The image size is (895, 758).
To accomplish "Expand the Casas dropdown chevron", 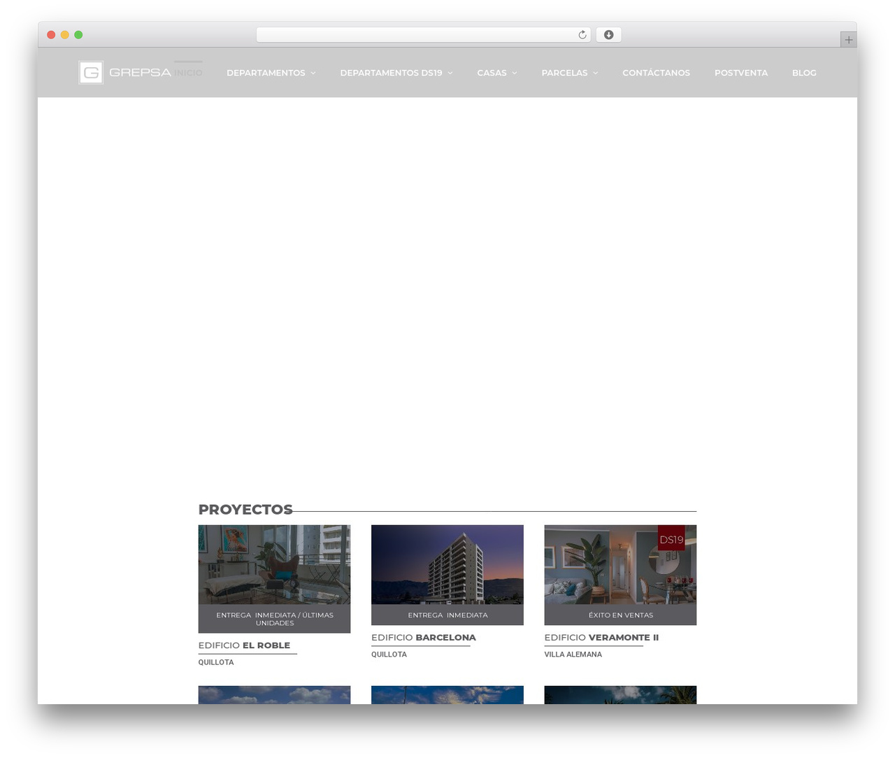I will (x=515, y=73).
